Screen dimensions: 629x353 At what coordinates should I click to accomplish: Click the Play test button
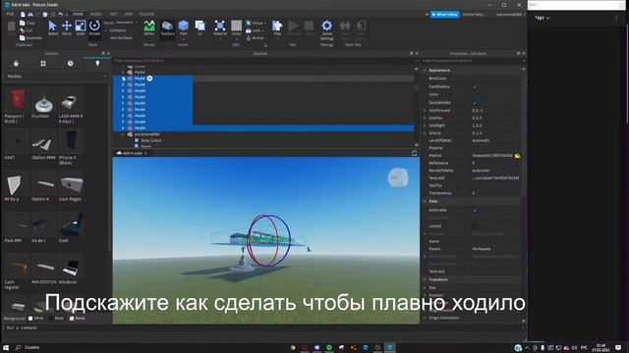(277, 28)
